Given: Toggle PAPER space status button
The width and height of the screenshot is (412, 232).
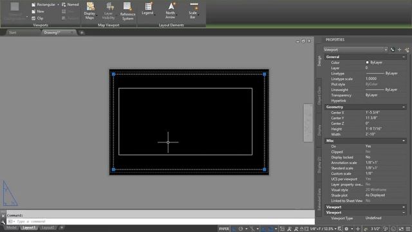Looking at the screenshot, I should point(224,229).
